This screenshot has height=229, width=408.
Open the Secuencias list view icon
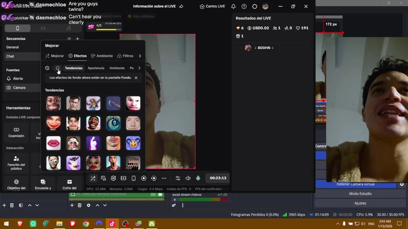69,39
